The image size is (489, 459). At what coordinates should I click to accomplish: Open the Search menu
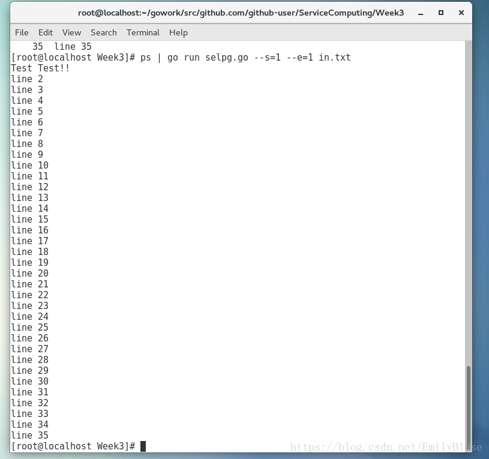104,32
